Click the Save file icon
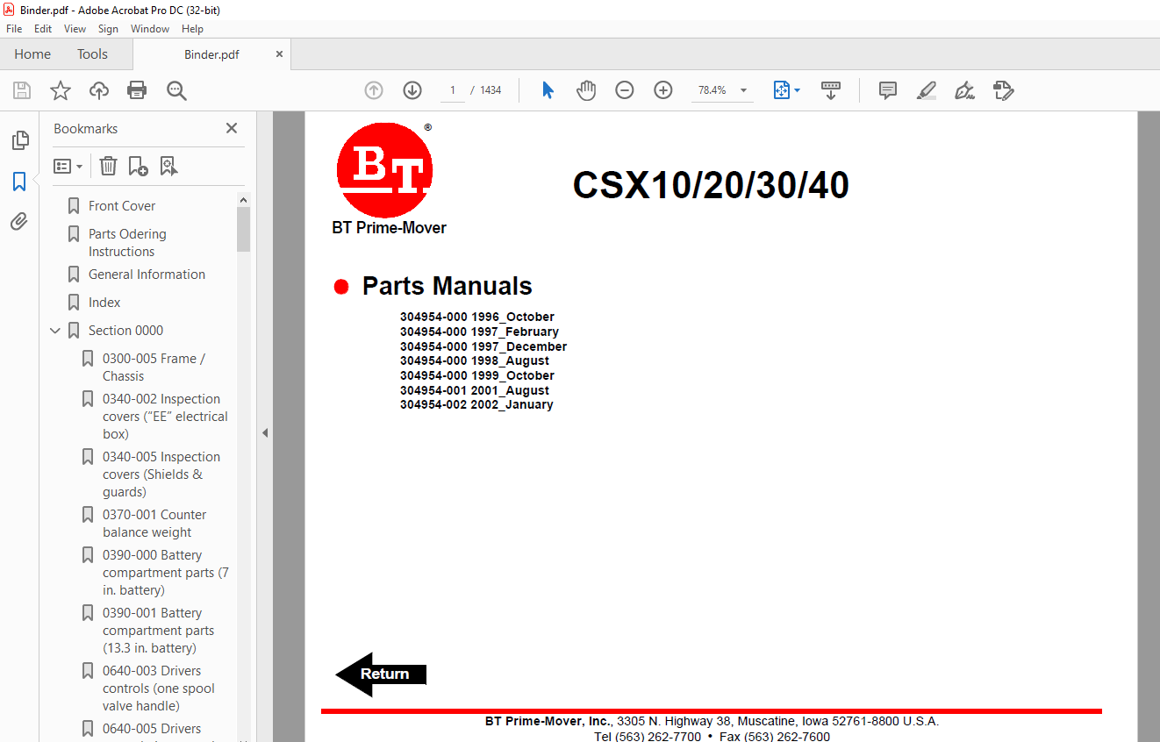Image resolution: width=1160 pixels, height=742 pixels. [x=22, y=90]
